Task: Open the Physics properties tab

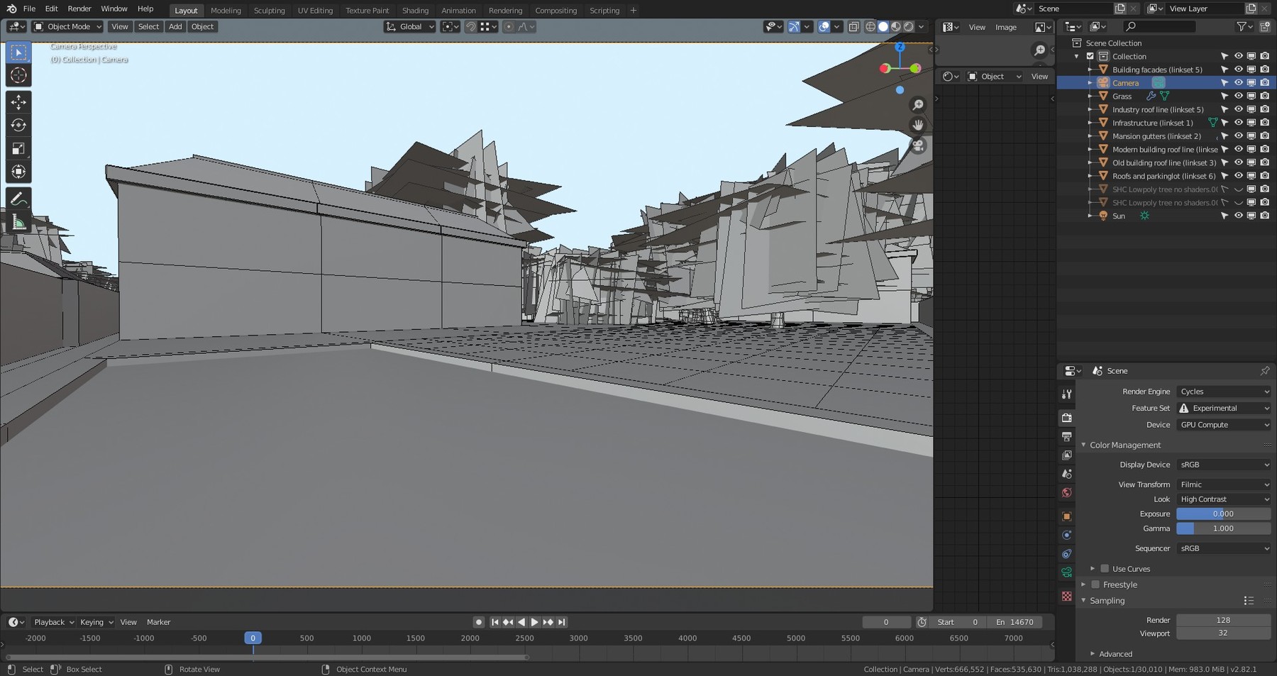Action: [1066, 535]
